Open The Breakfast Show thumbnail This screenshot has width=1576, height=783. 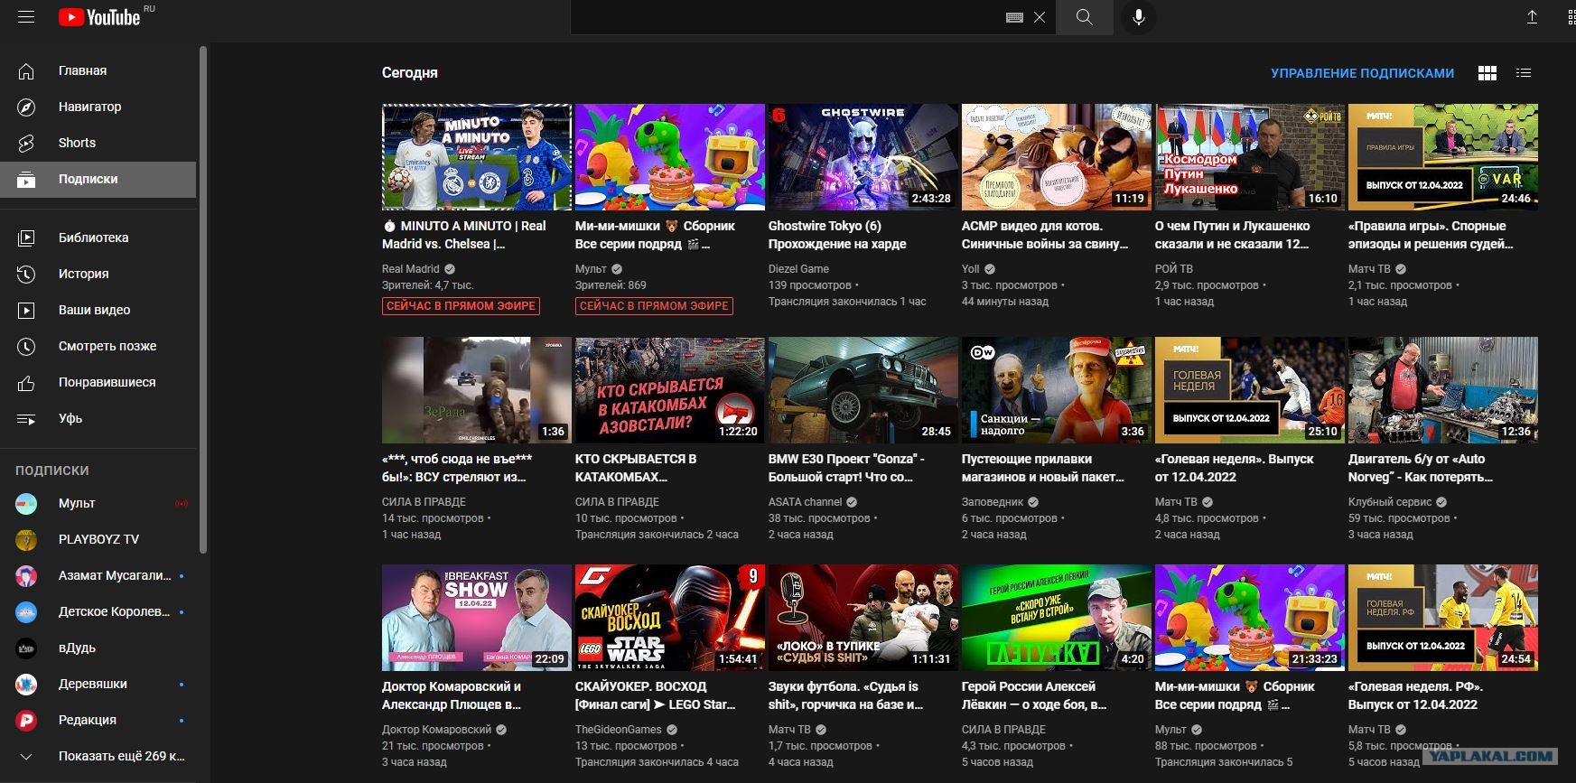477,618
